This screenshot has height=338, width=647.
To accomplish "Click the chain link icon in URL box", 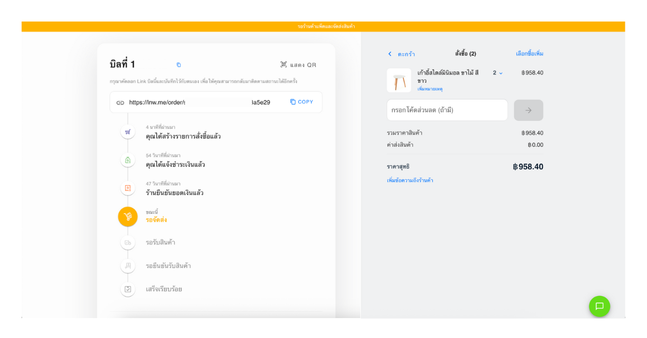I will [120, 102].
